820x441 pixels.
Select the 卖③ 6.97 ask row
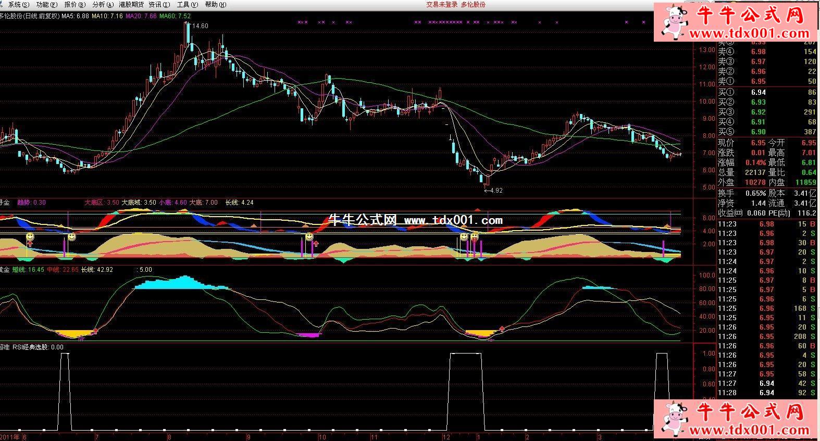[767, 61]
